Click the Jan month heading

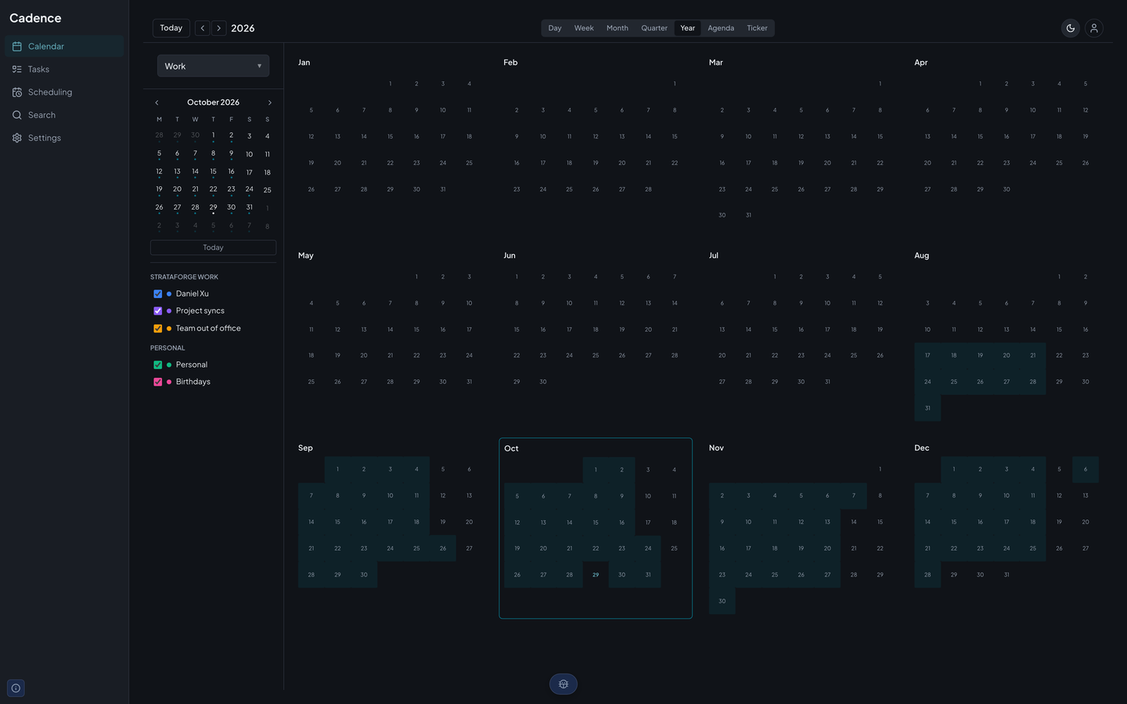304,63
